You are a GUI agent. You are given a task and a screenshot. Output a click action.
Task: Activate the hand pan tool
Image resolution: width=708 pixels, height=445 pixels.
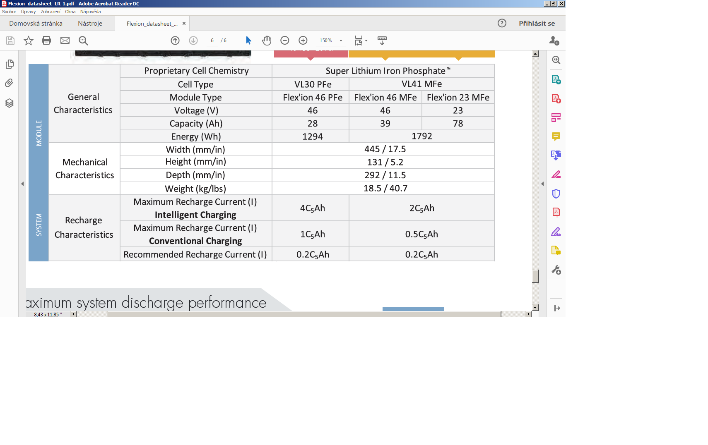click(267, 41)
